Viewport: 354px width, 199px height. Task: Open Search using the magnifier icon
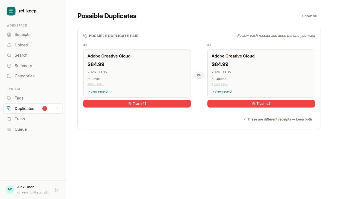[9, 55]
